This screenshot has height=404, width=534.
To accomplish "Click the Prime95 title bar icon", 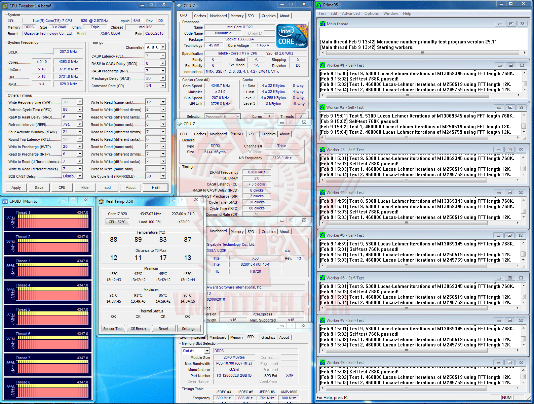I will 319,5.
